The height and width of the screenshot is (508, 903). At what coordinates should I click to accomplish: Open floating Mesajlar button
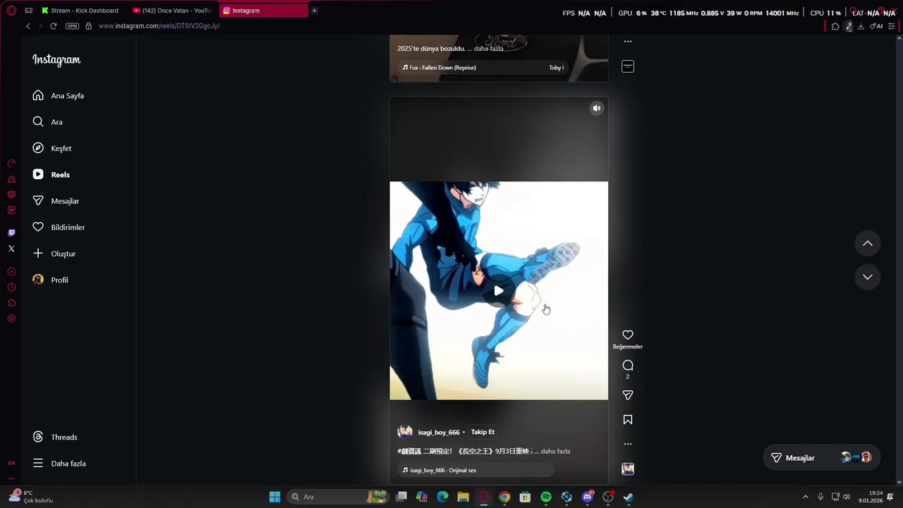(823, 458)
